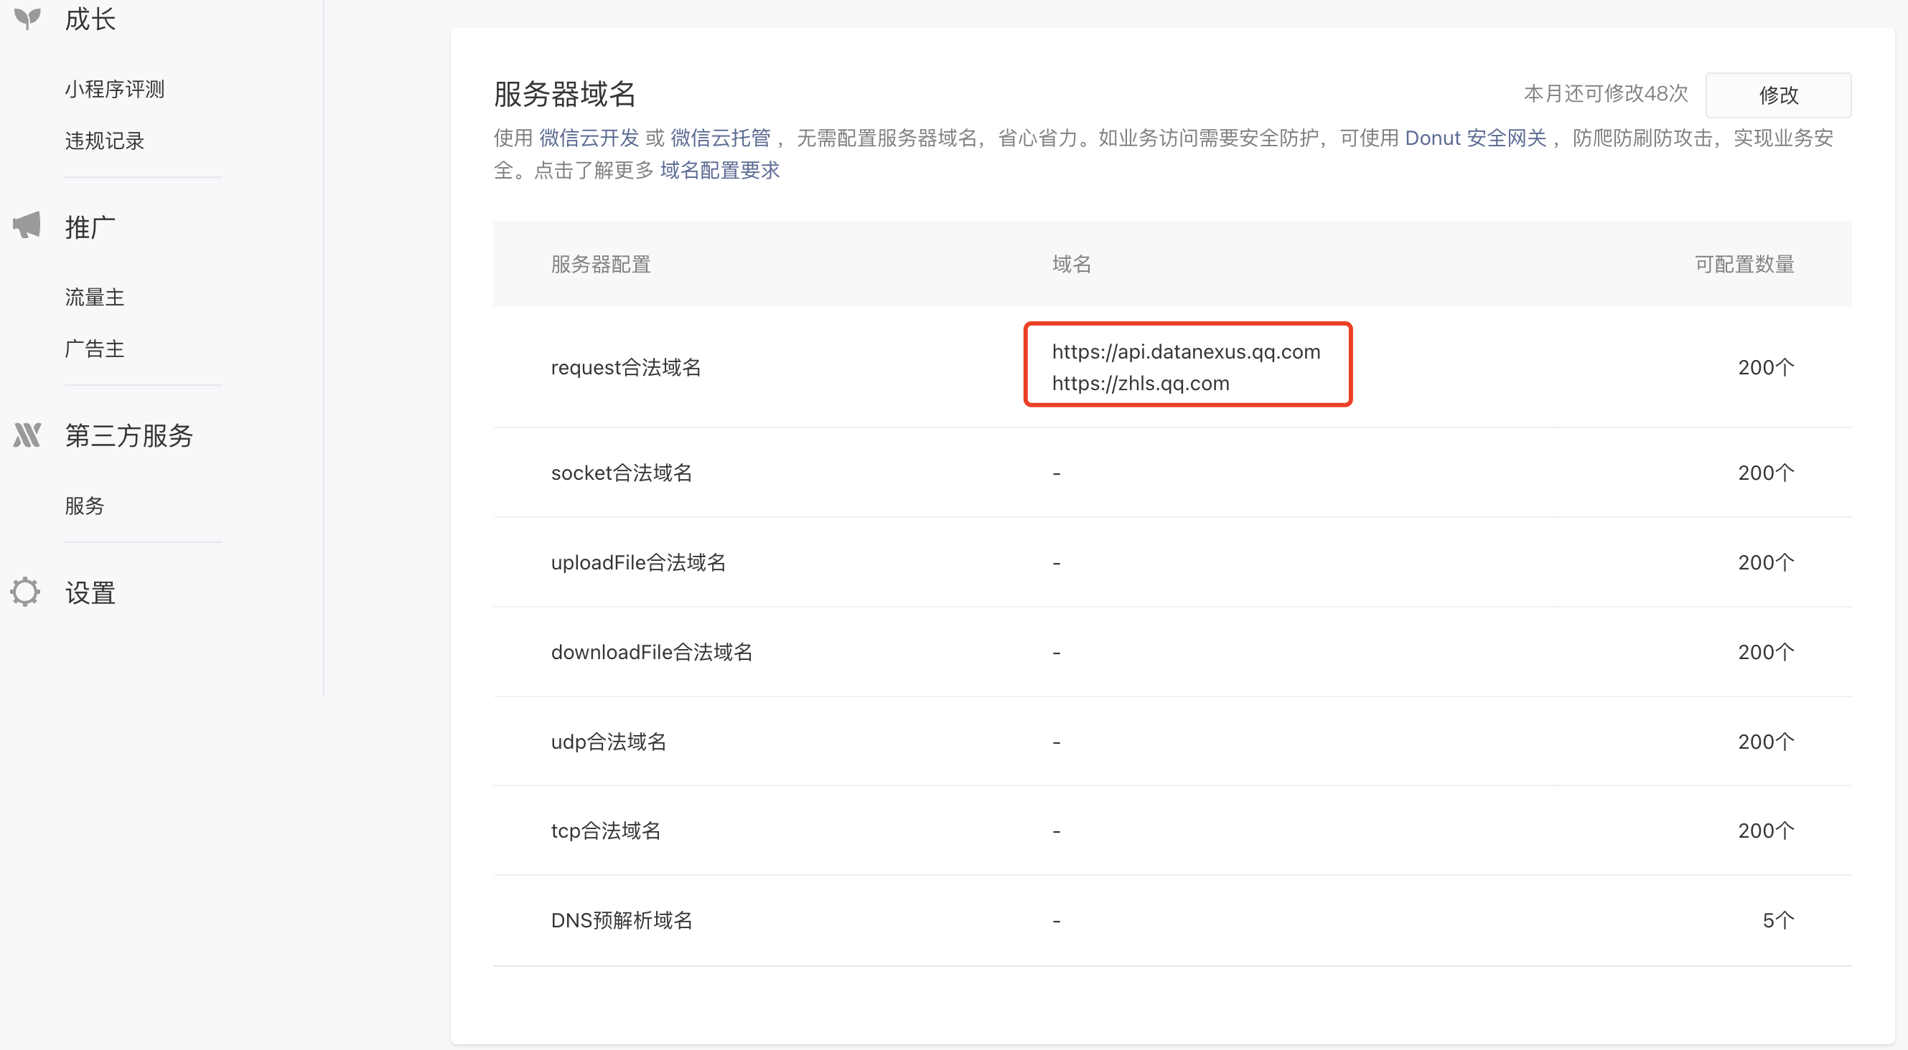The width and height of the screenshot is (1908, 1050).
Task: Click the 修改 button
Action: [x=1778, y=95]
